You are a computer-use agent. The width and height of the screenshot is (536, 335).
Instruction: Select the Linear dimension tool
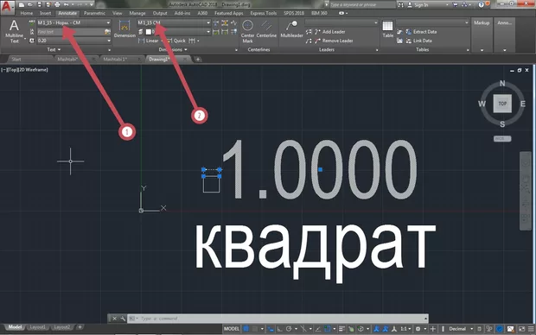click(148, 41)
